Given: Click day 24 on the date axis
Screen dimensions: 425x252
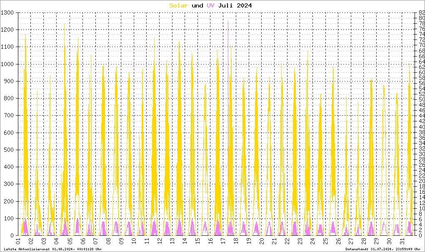Looking at the screenshot, I should click(312, 241).
